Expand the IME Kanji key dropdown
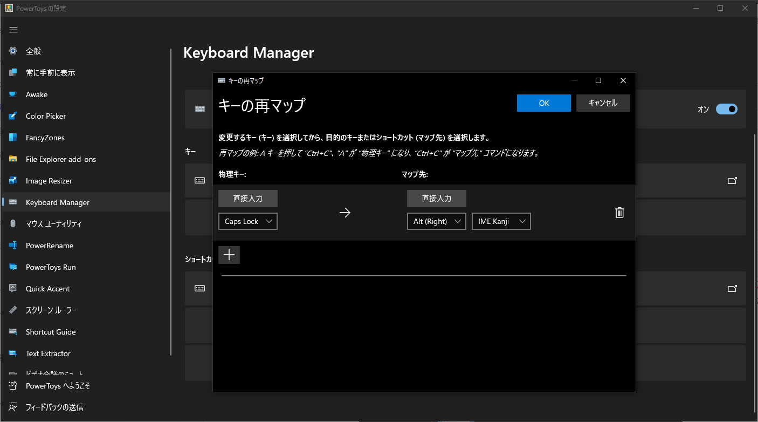 [501, 221]
